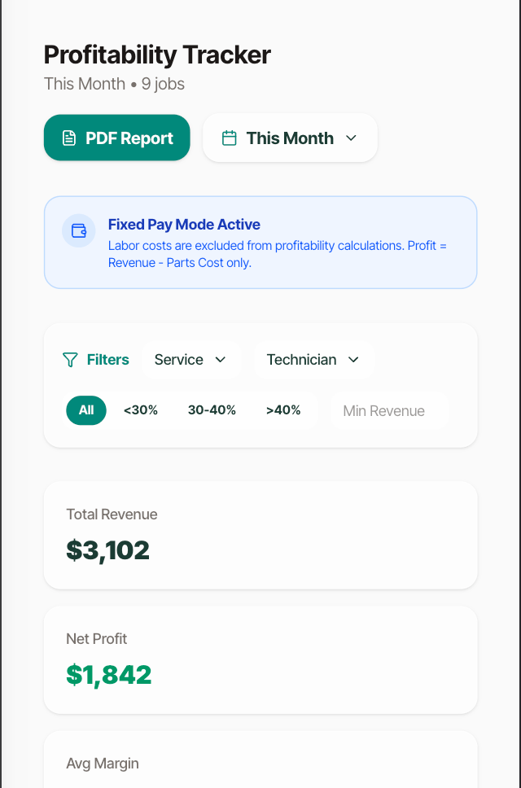Open the Technician filter dropdown

(x=314, y=360)
